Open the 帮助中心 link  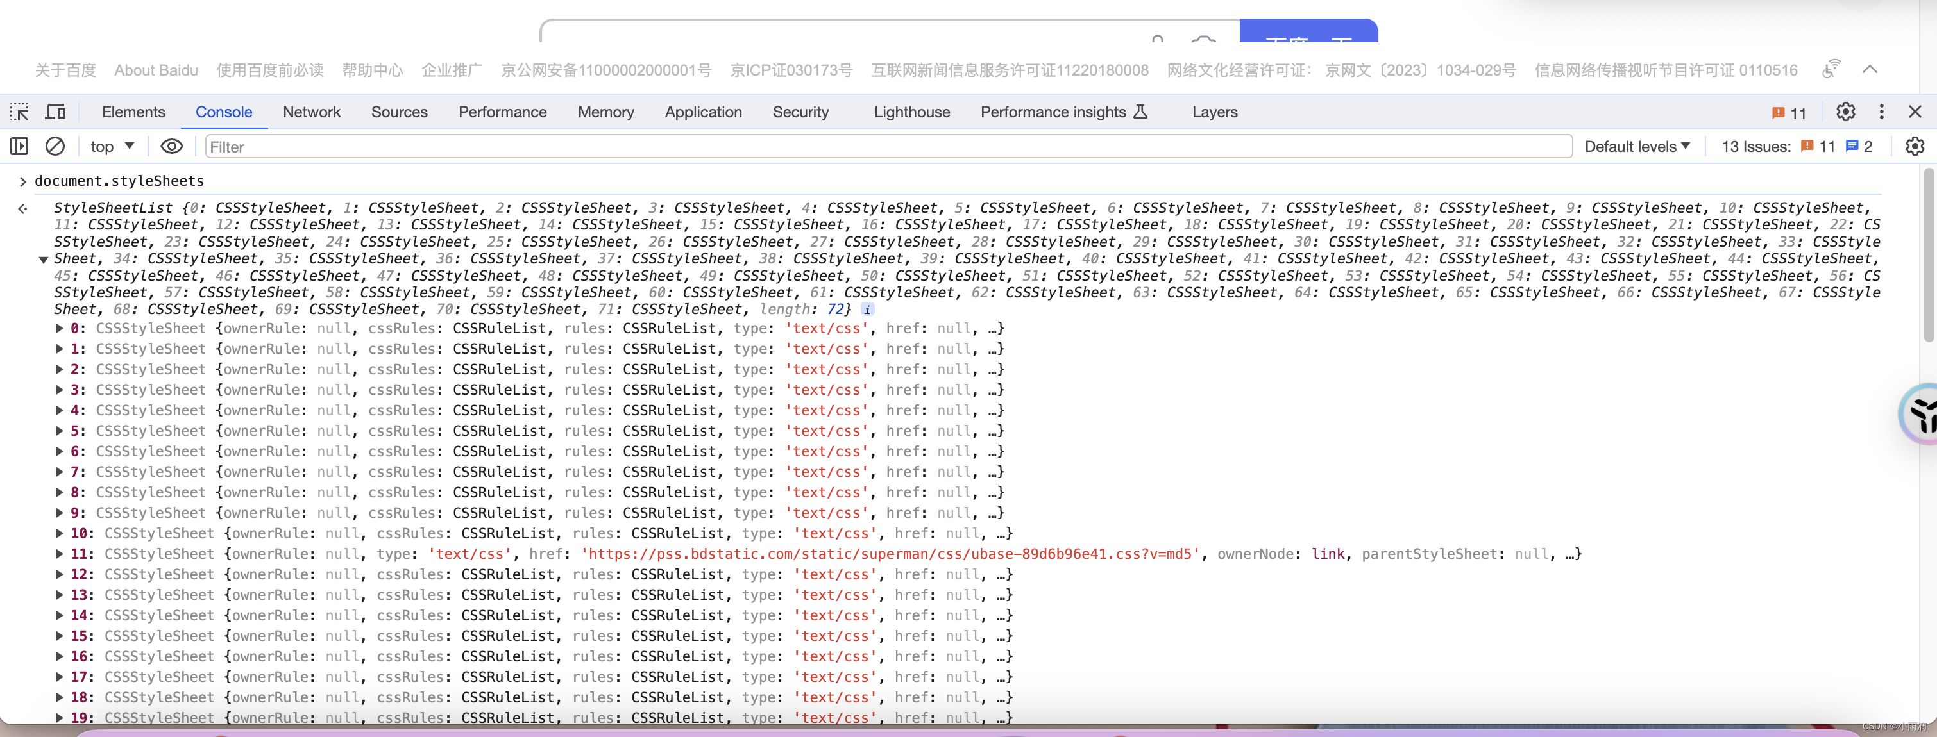[372, 70]
